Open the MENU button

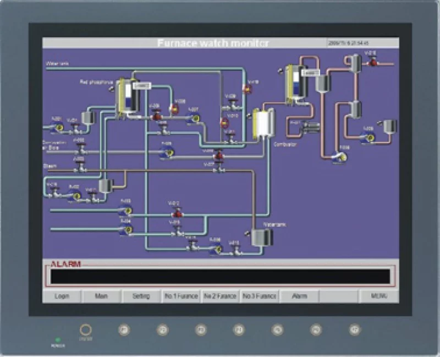tap(379, 296)
